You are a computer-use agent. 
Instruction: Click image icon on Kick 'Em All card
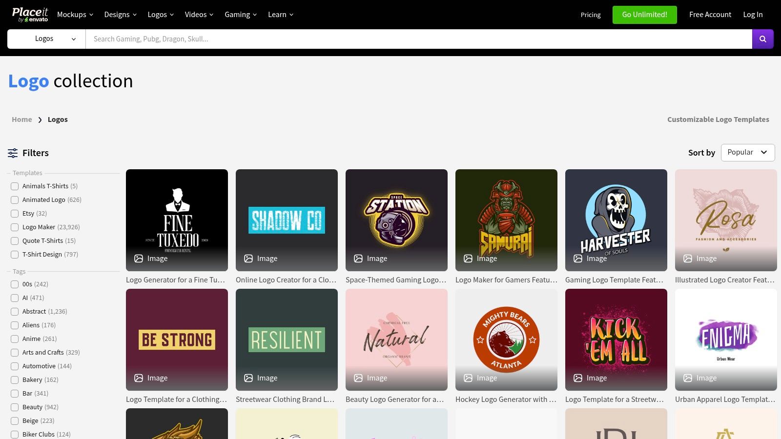click(578, 378)
